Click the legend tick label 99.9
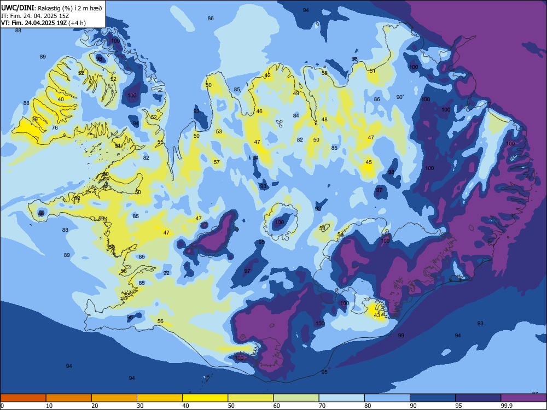The height and width of the screenshot is (410, 547). [x=506, y=406]
